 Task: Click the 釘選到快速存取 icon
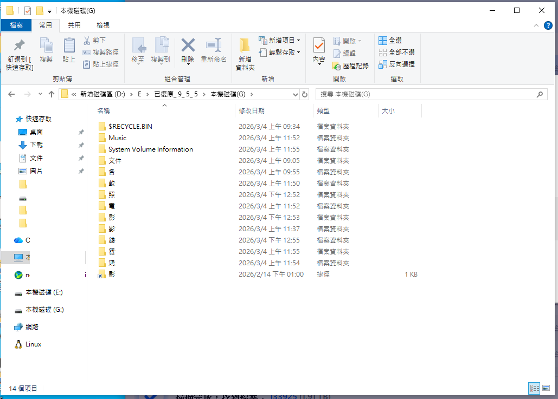(x=18, y=51)
